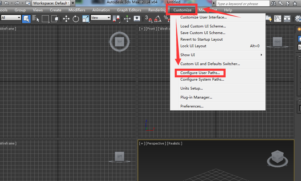The image size is (301, 181).
Task: Open the Views menu
Action: (x=38, y=10)
